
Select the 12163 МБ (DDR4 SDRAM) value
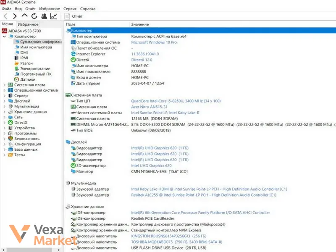tap(155, 118)
